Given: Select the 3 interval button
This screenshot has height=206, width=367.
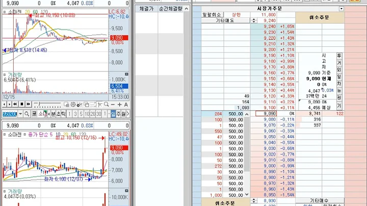Looking at the screenshot, I should [75, 114].
